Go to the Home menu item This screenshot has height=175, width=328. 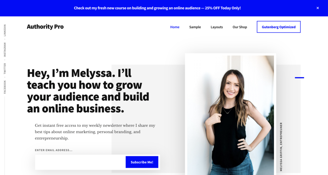pos(175,27)
